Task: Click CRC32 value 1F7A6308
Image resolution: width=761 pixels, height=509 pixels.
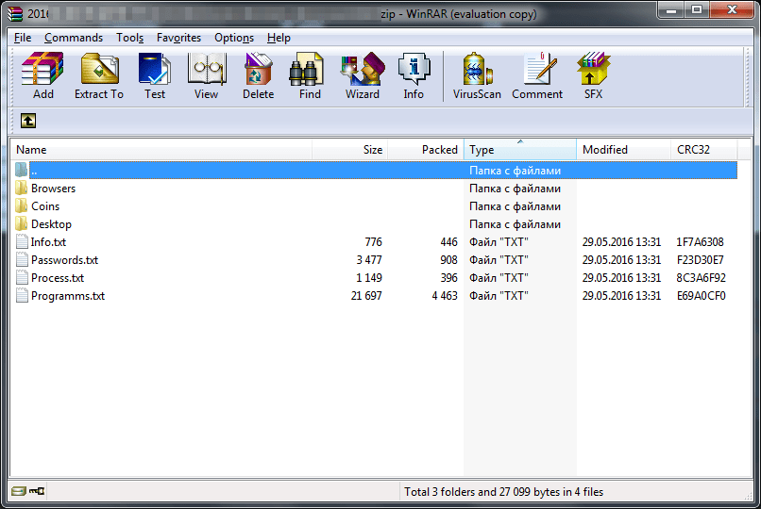Action: (x=700, y=242)
